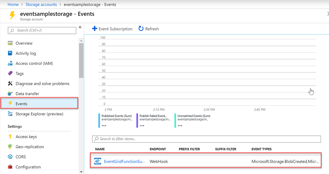This screenshot has width=329, height=174.
Task: Click the purple Tags icon
Action: (10, 73)
